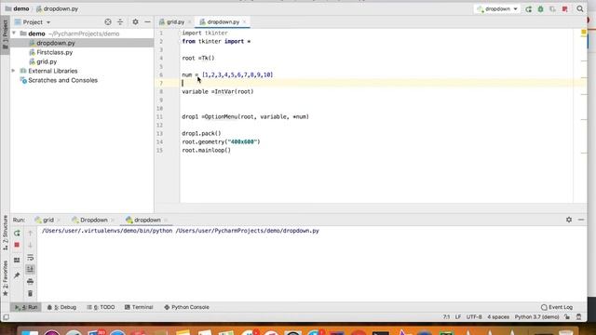Select grid.py in the project tree

click(x=47, y=61)
